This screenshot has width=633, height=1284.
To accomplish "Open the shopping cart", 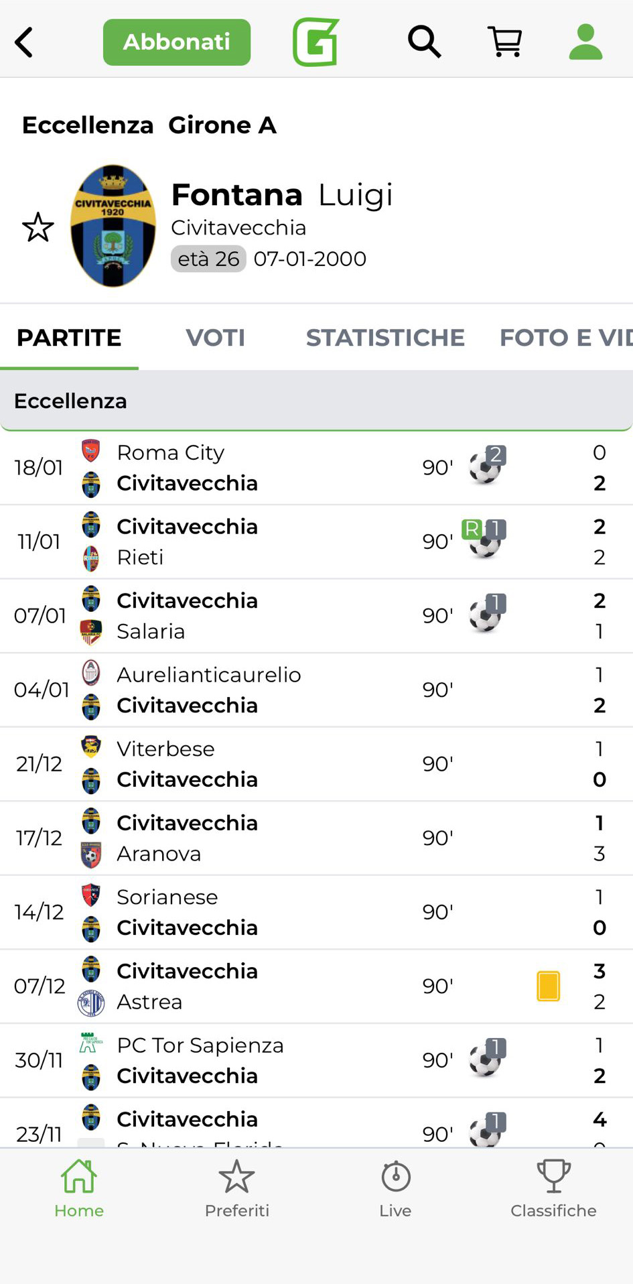I will click(x=505, y=42).
